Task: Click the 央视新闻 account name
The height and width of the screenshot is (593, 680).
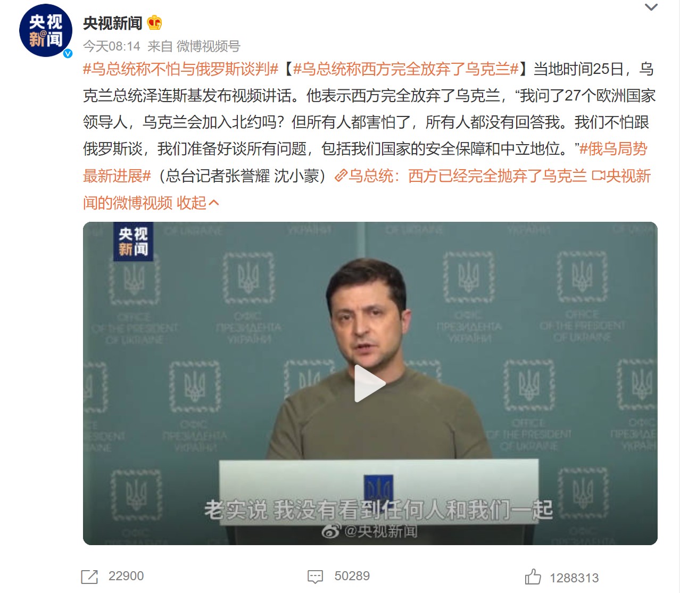Action: point(113,23)
